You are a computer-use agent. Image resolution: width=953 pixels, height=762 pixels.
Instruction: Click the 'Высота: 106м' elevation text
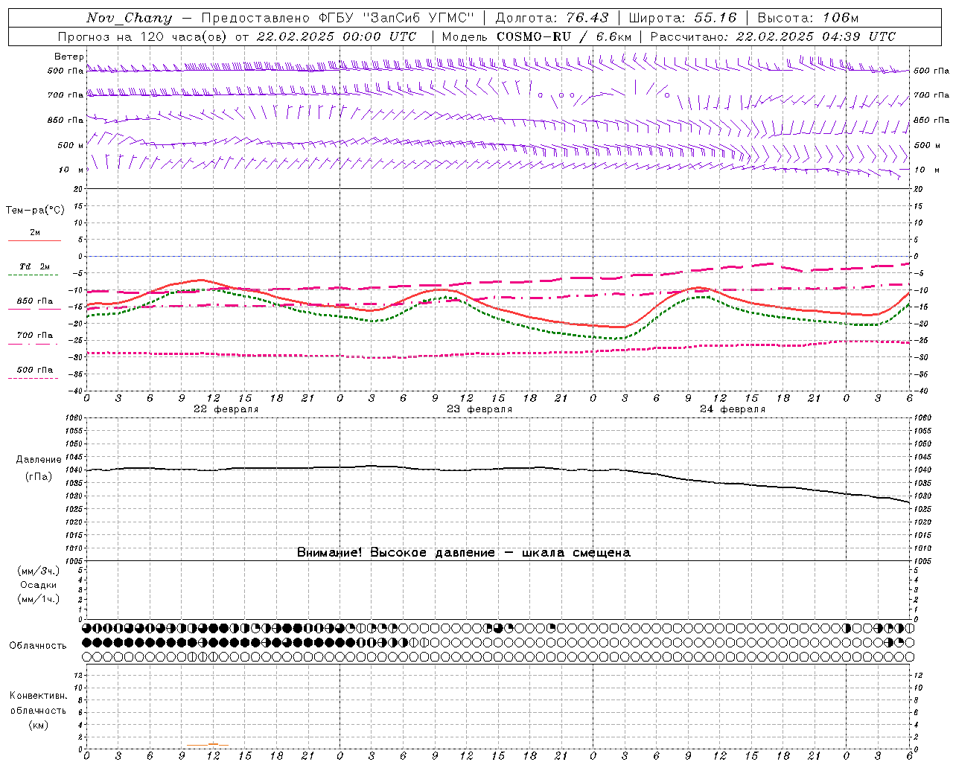[x=808, y=18]
